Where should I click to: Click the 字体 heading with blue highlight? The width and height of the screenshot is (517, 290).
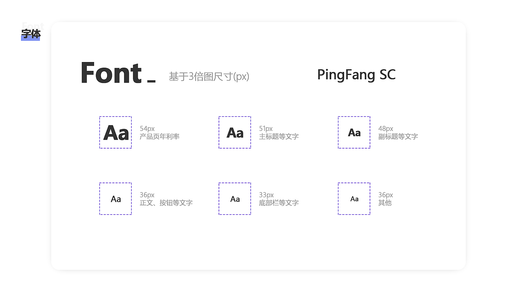point(31,34)
